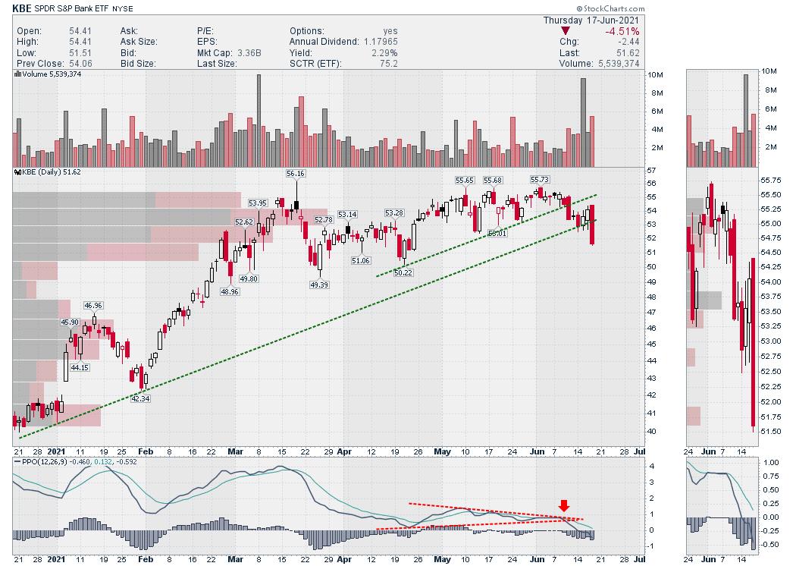Click the 57 tick on main price axis
The height and width of the screenshot is (566, 796).
[651, 170]
